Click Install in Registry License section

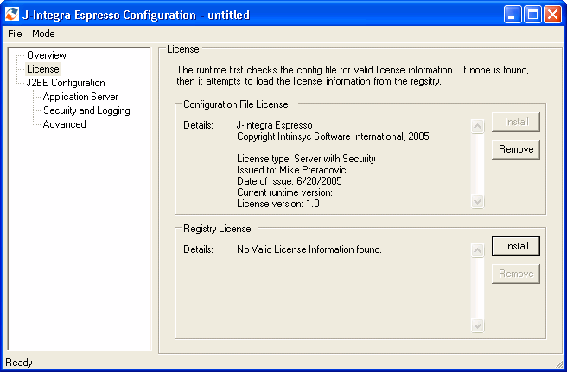point(516,246)
